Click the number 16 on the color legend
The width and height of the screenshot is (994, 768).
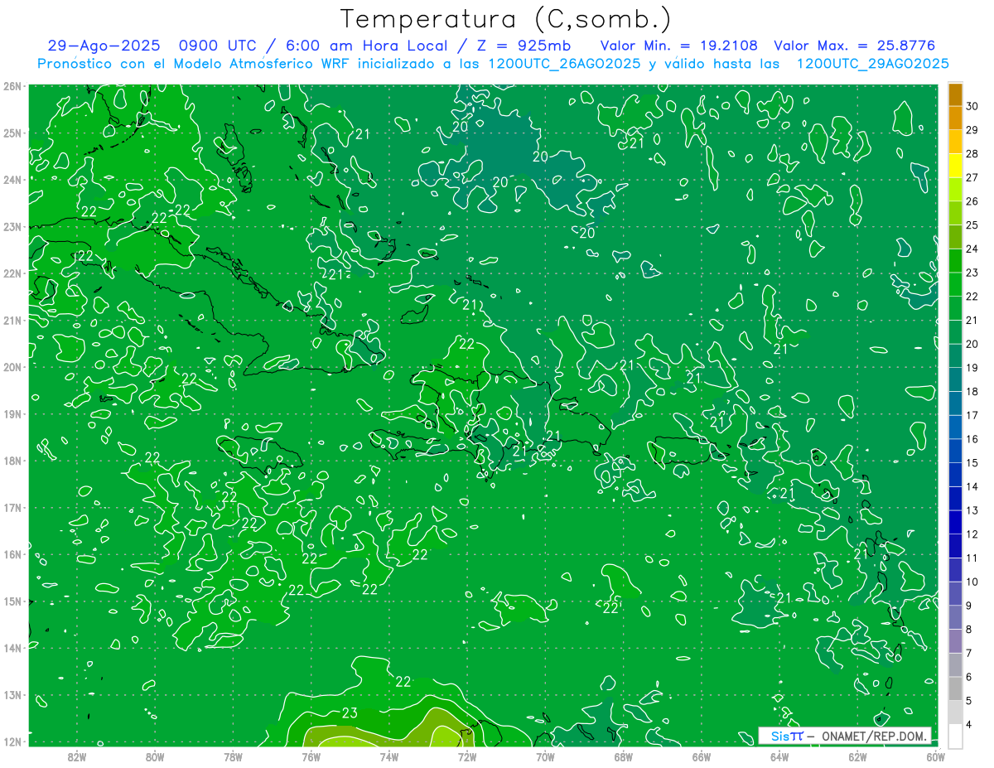pyautogui.click(x=972, y=439)
